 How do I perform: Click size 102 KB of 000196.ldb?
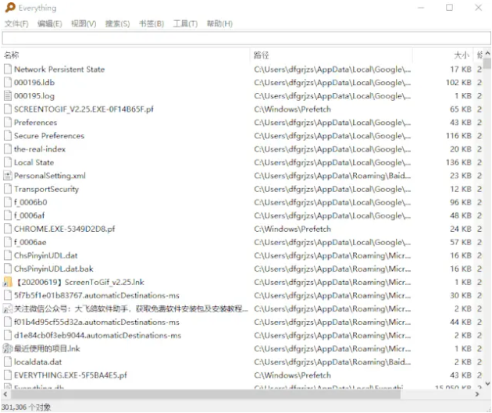coord(458,83)
